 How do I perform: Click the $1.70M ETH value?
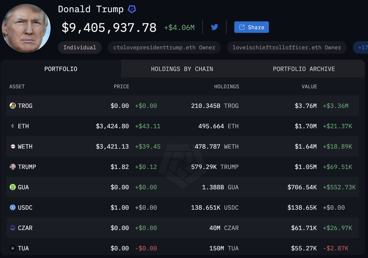coord(306,126)
